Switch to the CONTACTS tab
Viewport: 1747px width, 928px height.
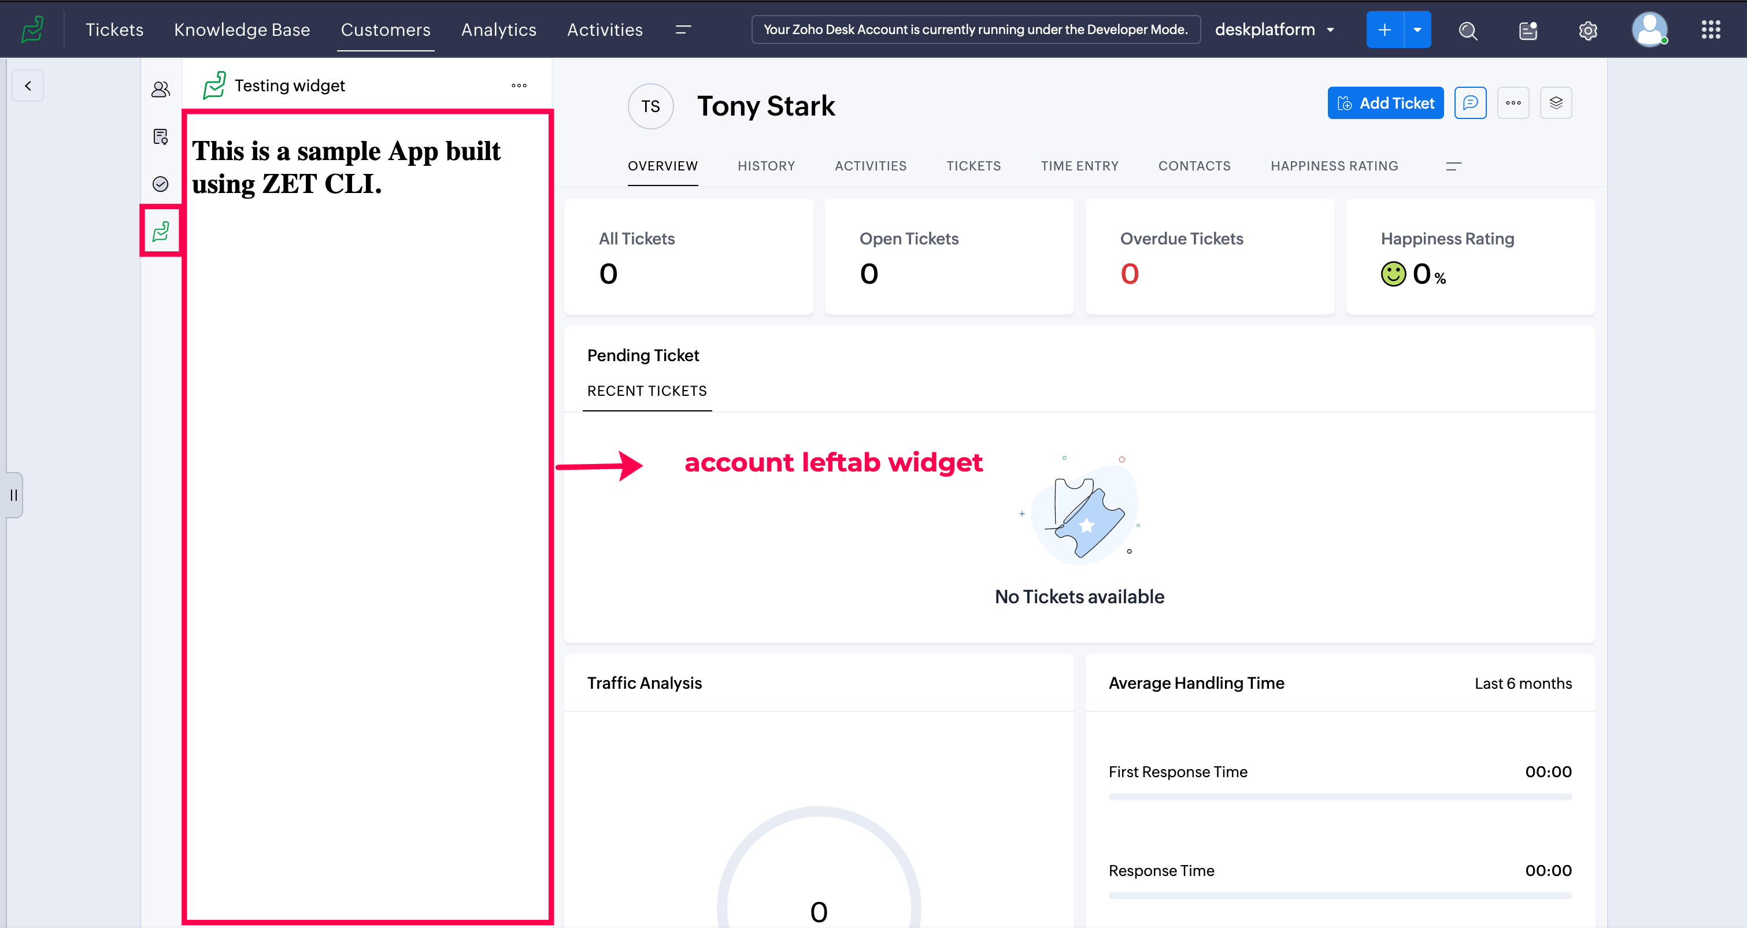tap(1194, 166)
